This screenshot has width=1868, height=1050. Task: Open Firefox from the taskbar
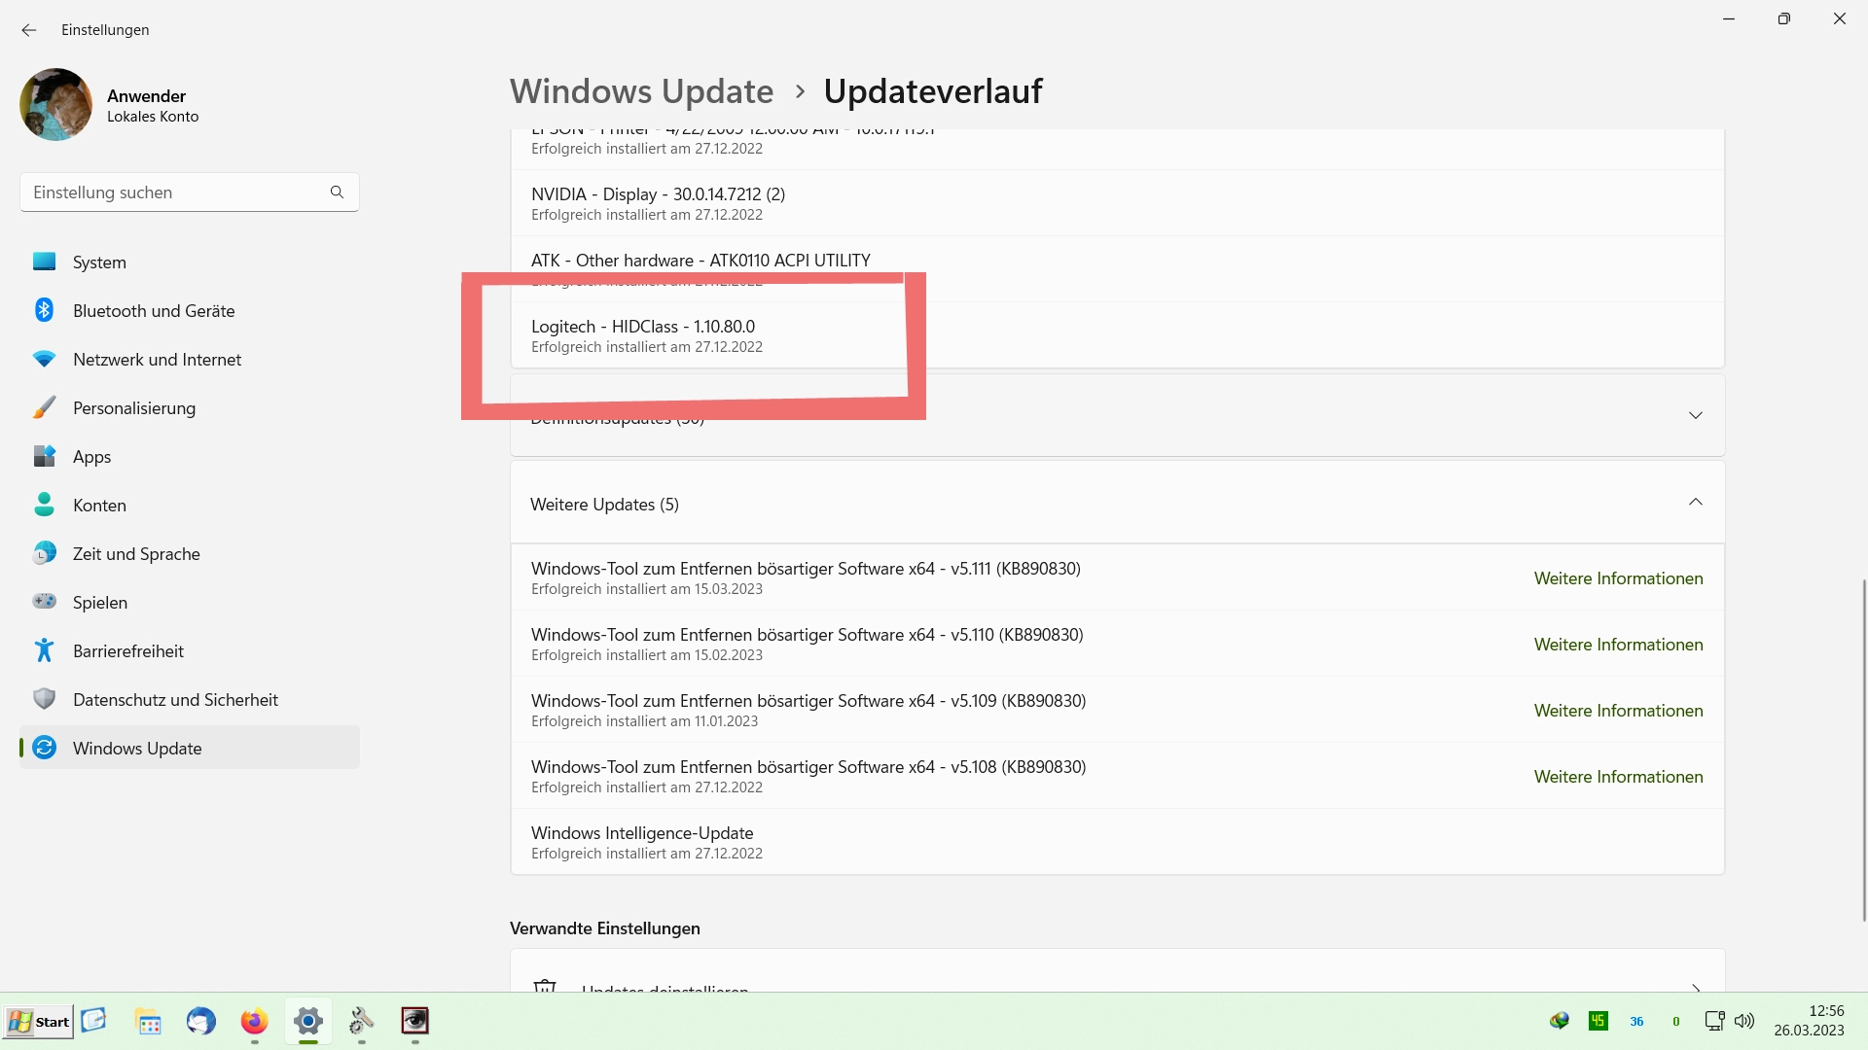coord(254,1021)
